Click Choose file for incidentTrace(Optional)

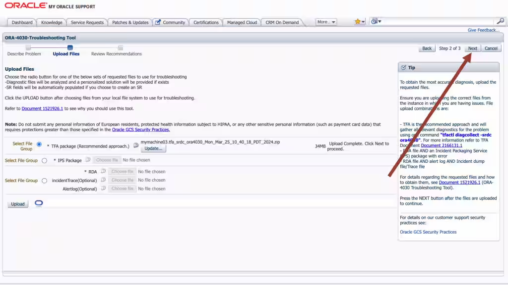coord(122,180)
